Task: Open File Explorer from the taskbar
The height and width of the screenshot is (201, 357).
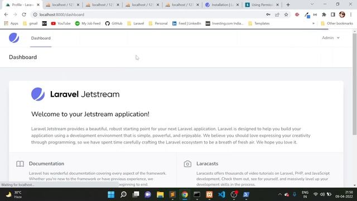Action: coord(160,194)
